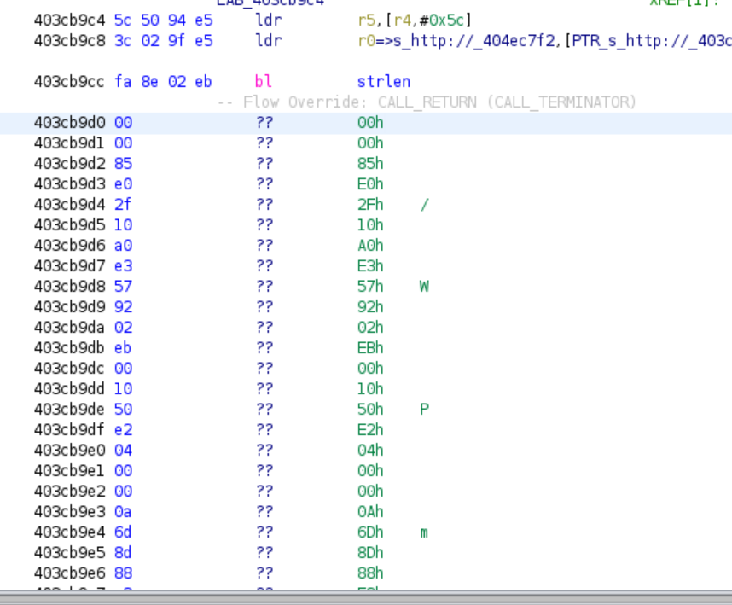Click the s_http://_404ec7f2 string reference

[x=473, y=41]
